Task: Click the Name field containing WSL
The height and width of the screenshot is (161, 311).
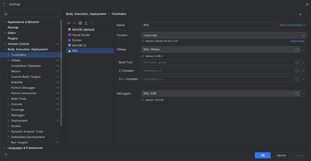Action: (209, 25)
